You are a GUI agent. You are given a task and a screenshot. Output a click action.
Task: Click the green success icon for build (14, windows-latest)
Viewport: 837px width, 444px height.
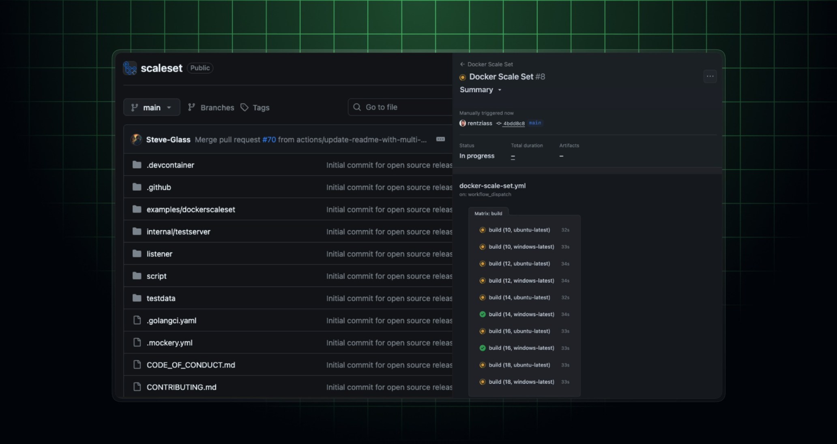(482, 314)
